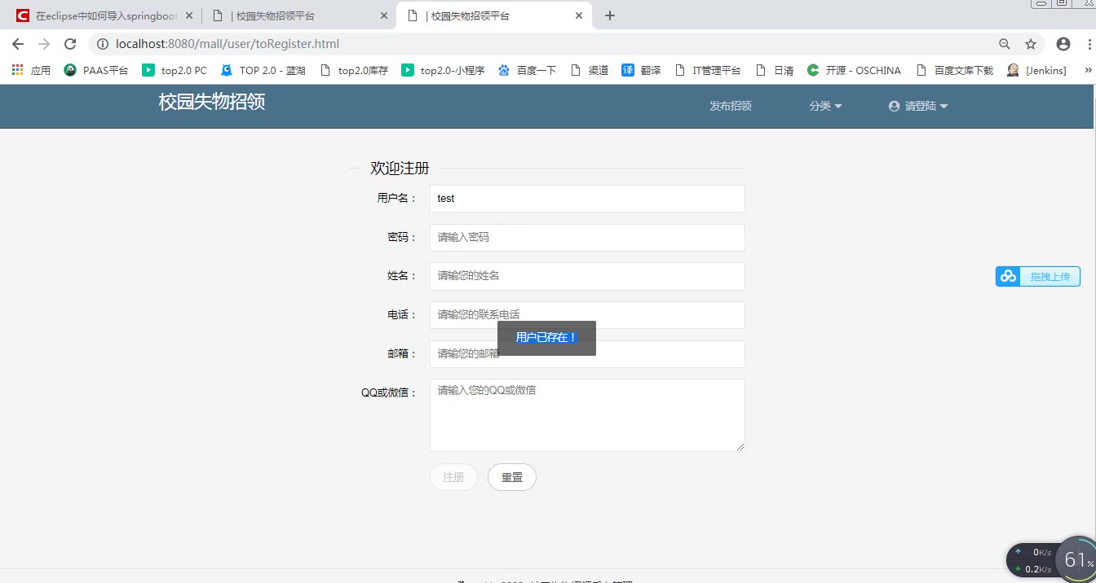Open the top2.0库存 bookmark

(354, 71)
